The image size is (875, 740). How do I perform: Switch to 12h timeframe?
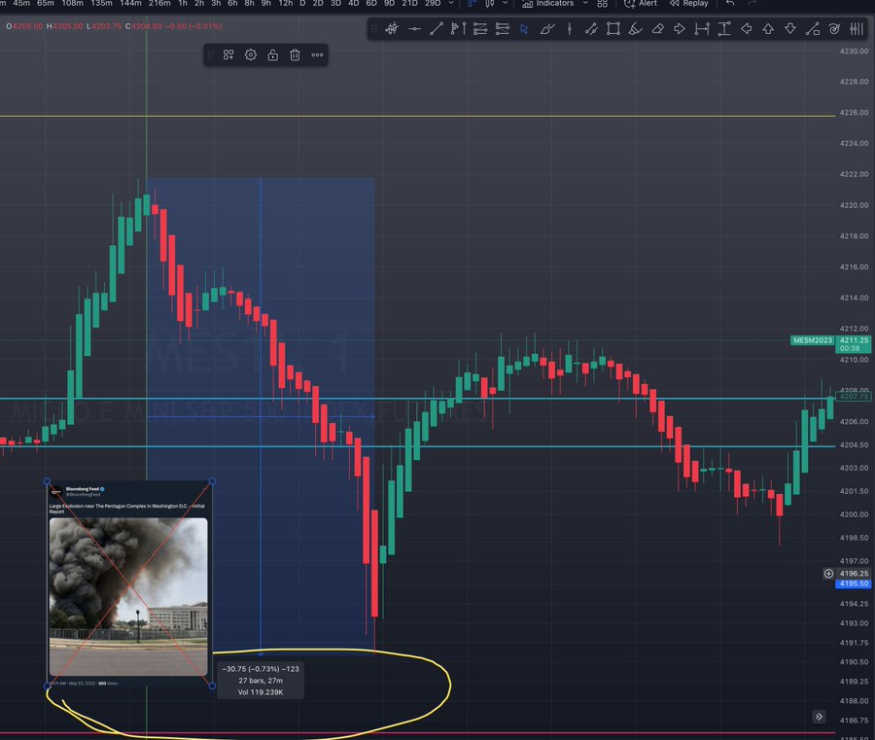point(285,3)
